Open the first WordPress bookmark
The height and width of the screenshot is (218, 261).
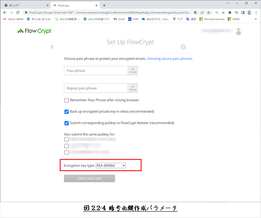pos(39,19)
